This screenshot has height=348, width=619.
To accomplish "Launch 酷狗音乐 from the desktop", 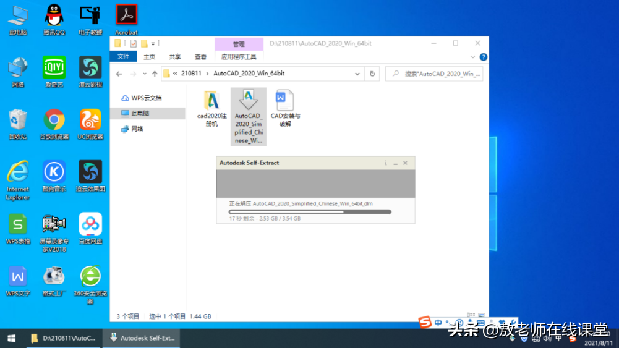I will click(x=54, y=177).
